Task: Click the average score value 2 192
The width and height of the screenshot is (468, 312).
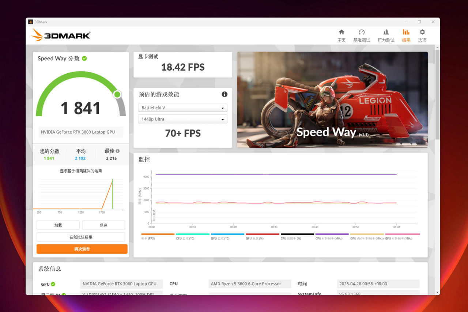Action: click(x=80, y=158)
